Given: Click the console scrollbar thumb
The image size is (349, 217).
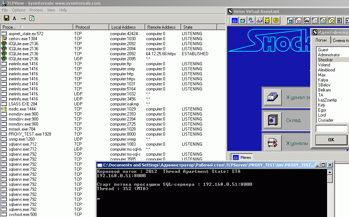Looking at the screenshot, I should click(330, 179).
